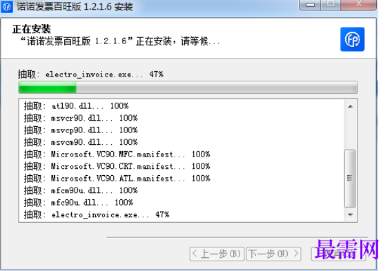
Task: Click the green installation progress bar
Action: click(x=188, y=88)
